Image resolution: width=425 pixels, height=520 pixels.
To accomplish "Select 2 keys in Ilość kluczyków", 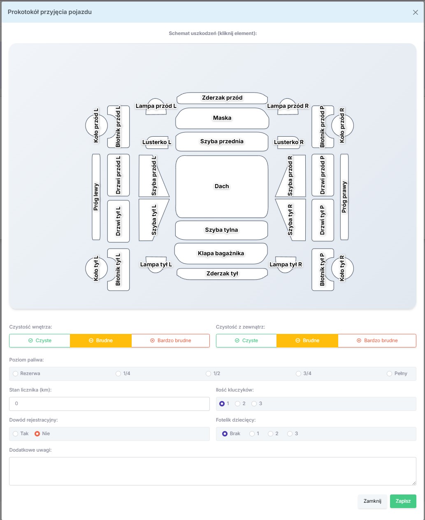I will pyautogui.click(x=238, y=403).
